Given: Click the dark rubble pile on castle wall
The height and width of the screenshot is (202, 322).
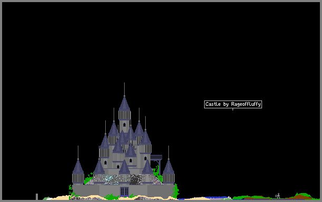Looking at the screenshot, I should (136, 179).
